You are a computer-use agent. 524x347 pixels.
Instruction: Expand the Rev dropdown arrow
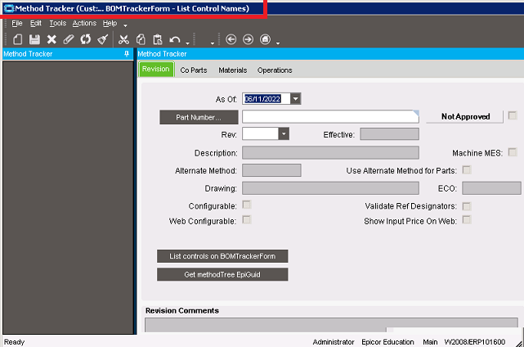pyautogui.click(x=284, y=134)
